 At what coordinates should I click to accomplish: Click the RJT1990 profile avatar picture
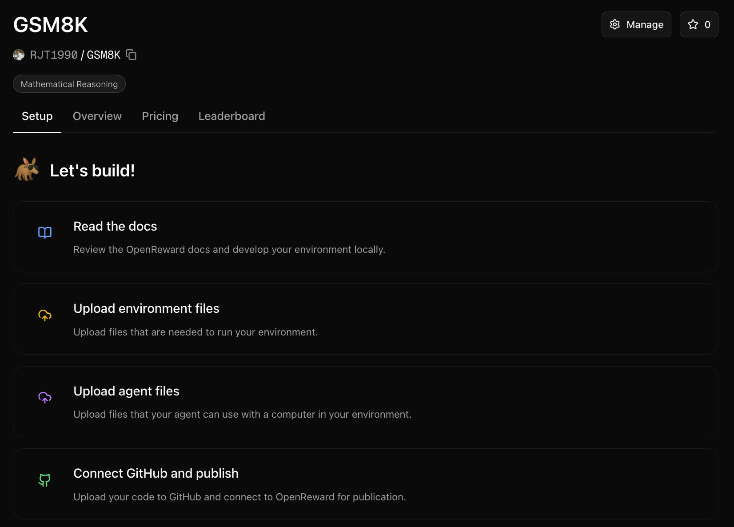[18, 54]
